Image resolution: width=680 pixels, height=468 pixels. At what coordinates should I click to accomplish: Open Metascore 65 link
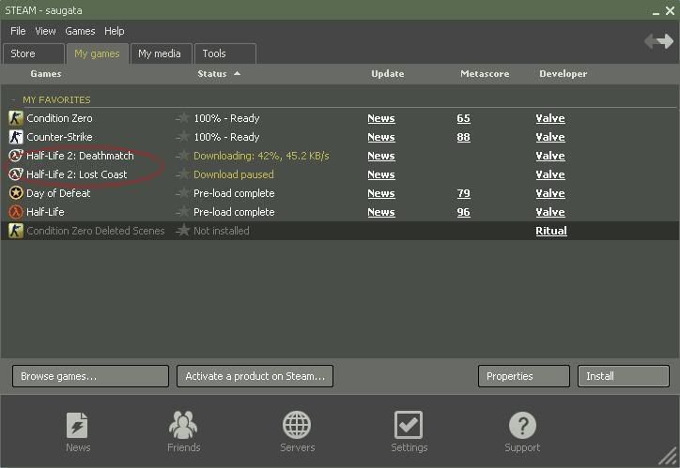pos(463,118)
